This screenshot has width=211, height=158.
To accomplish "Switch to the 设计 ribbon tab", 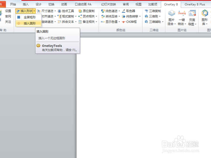I will point(39,4).
